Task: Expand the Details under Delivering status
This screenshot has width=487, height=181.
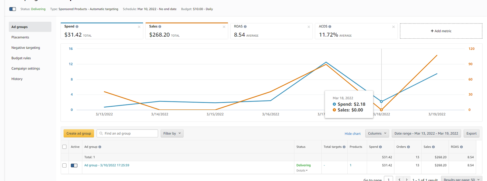Action: 302,171
